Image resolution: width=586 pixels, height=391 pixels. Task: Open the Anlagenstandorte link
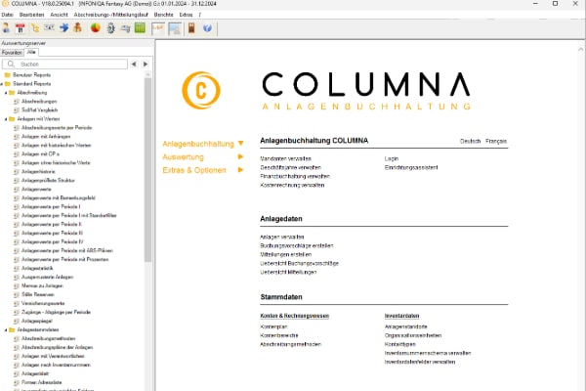point(406,326)
